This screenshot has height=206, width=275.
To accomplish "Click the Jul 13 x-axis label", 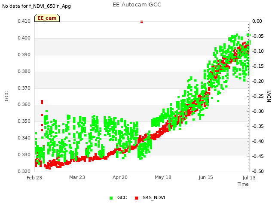I will coord(249,178).
